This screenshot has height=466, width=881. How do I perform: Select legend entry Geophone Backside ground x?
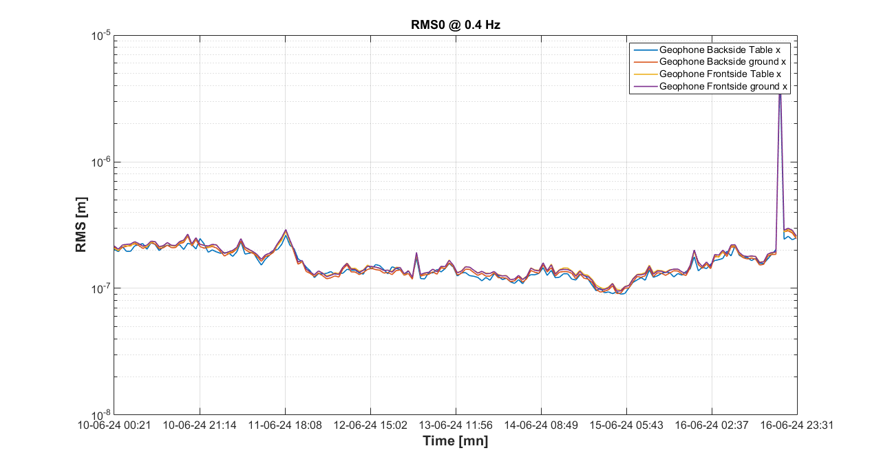click(x=723, y=62)
